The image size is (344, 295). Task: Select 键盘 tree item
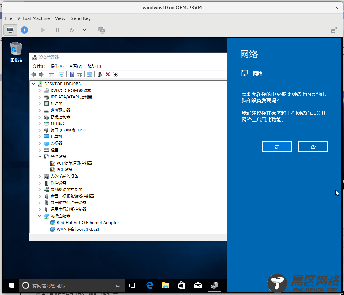tap(54, 150)
